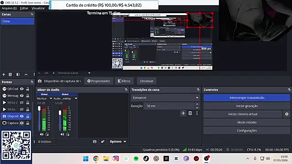This screenshot has width=292, height=164.
Task: Adjust the Mic/Aux volume fader
Action: point(39,108)
